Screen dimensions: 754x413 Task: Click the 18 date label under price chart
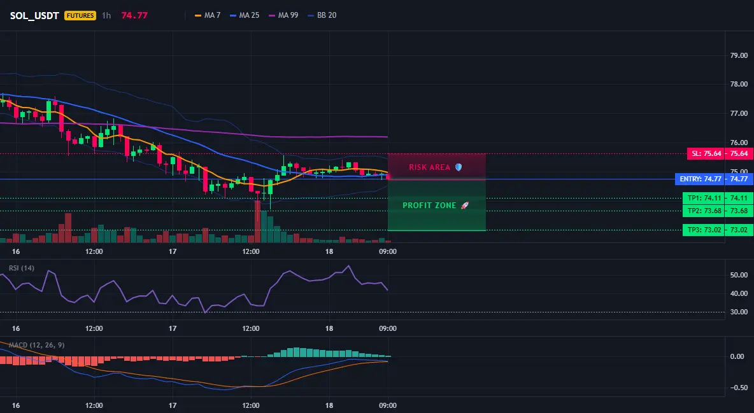point(329,251)
